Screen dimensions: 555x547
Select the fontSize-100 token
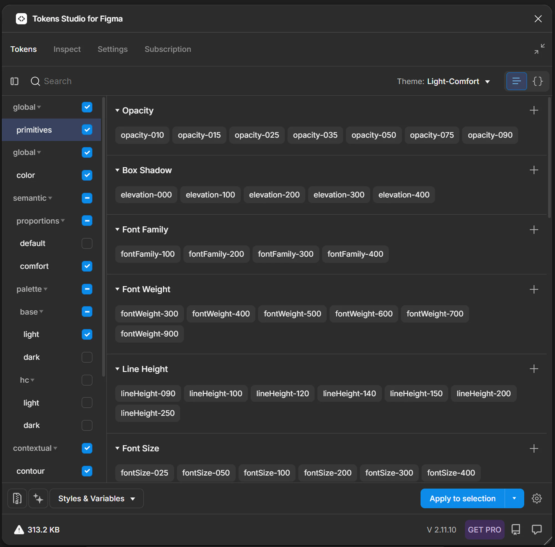coord(267,473)
